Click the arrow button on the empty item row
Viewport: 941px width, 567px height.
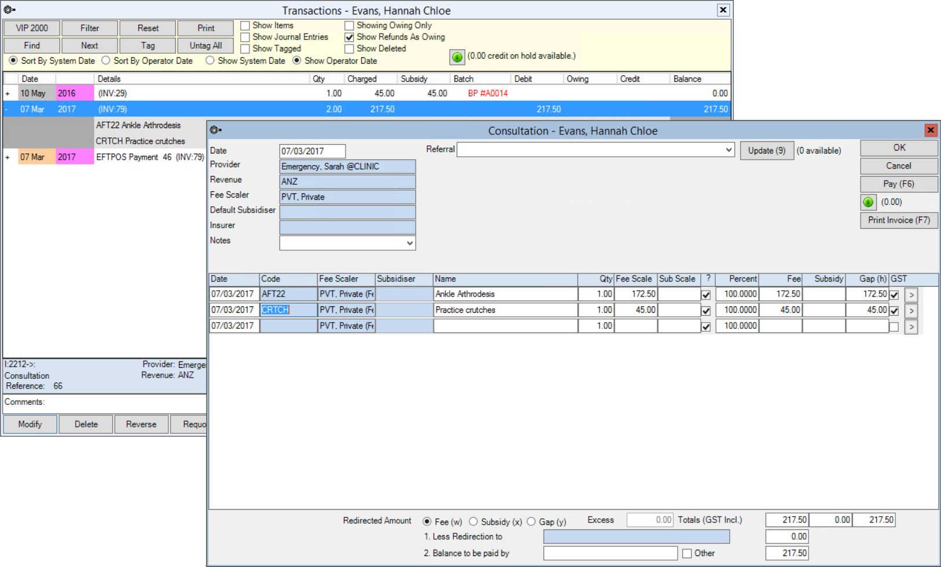911,327
